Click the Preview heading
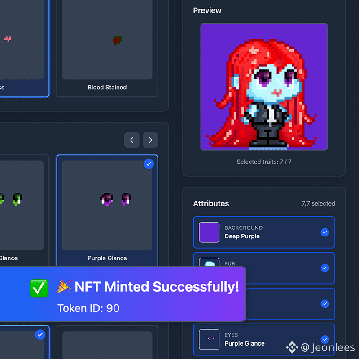Screen dimensions: 359x359 coord(207,10)
